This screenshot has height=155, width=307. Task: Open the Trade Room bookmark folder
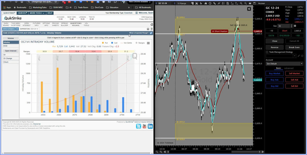[x=81, y=7]
